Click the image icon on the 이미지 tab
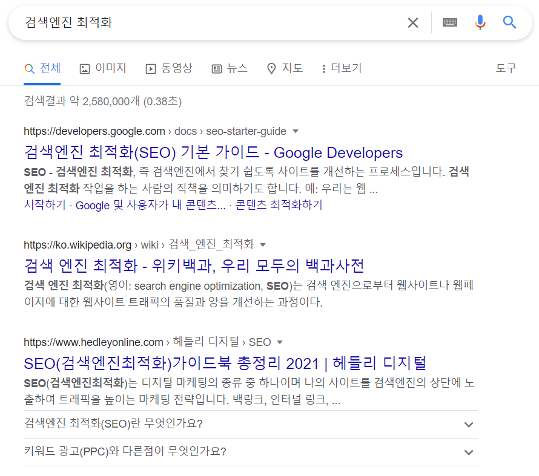 click(x=85, y=69)
